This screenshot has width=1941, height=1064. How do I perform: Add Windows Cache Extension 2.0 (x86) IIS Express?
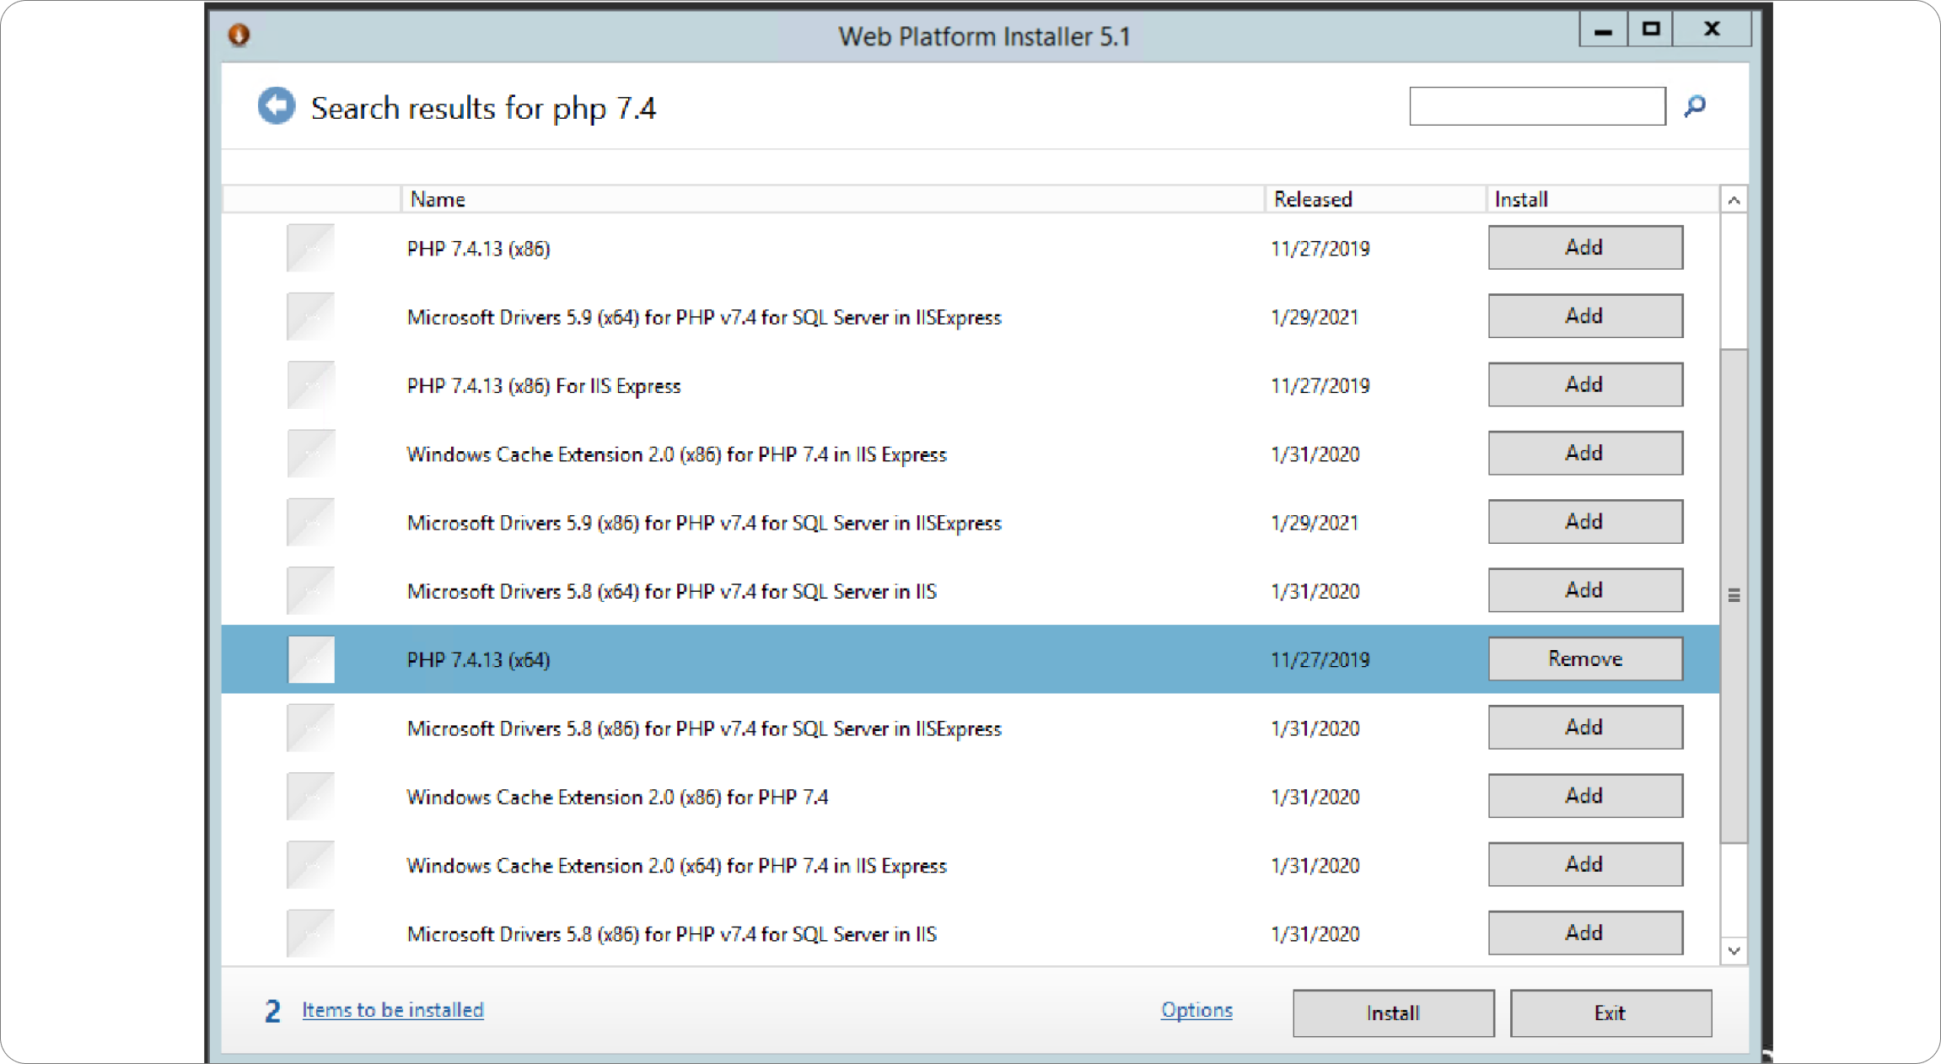click(x=1585, y=453)
